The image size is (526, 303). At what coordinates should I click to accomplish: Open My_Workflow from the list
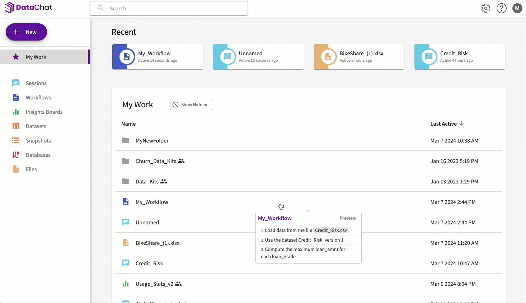pyautogui.click(x=152, y=202)
